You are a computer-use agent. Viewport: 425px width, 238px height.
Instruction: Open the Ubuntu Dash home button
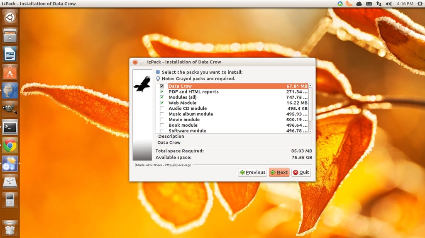pos(10,17)
